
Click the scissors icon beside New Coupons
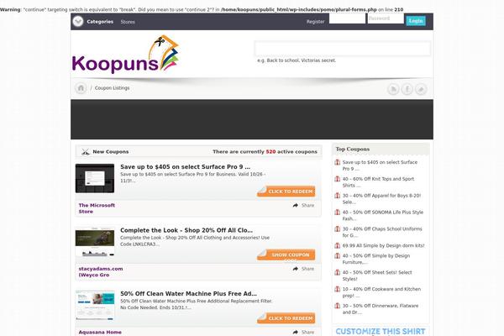pyautogui.click(x=85, y=152)
